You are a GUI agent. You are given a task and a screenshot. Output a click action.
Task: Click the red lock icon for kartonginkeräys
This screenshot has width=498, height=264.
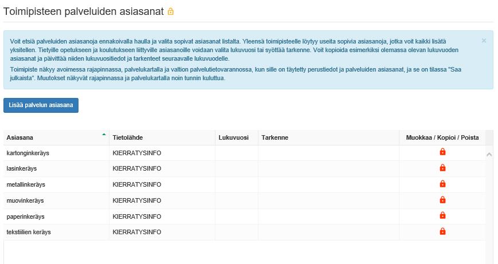442,152
